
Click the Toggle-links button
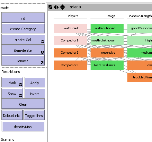[x=34, y=115]
